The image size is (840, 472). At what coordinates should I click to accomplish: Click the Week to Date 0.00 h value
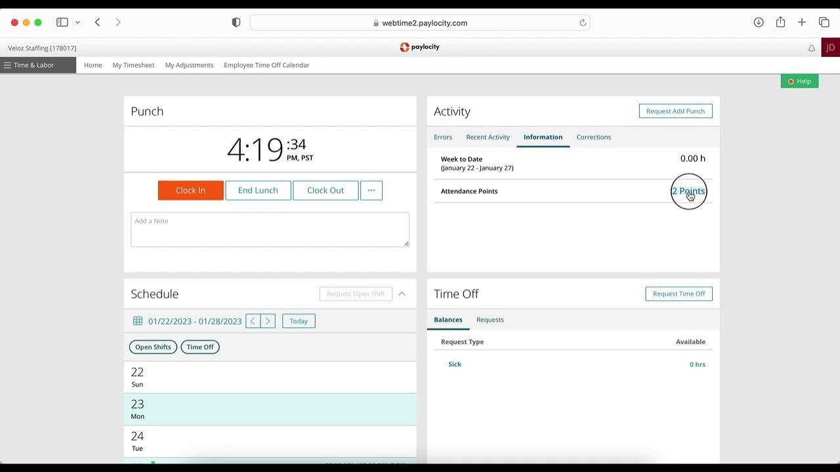693,158
